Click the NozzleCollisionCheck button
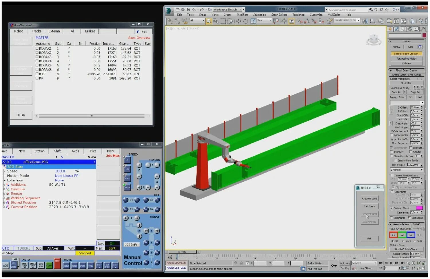430x279 pixels. 406,249
